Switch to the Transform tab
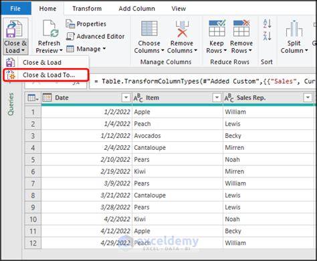This screenshot has height=261, width=317. [87, 9]
